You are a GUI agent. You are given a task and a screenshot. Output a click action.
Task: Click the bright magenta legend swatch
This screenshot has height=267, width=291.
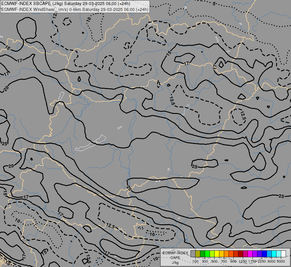tap(250, 254)
